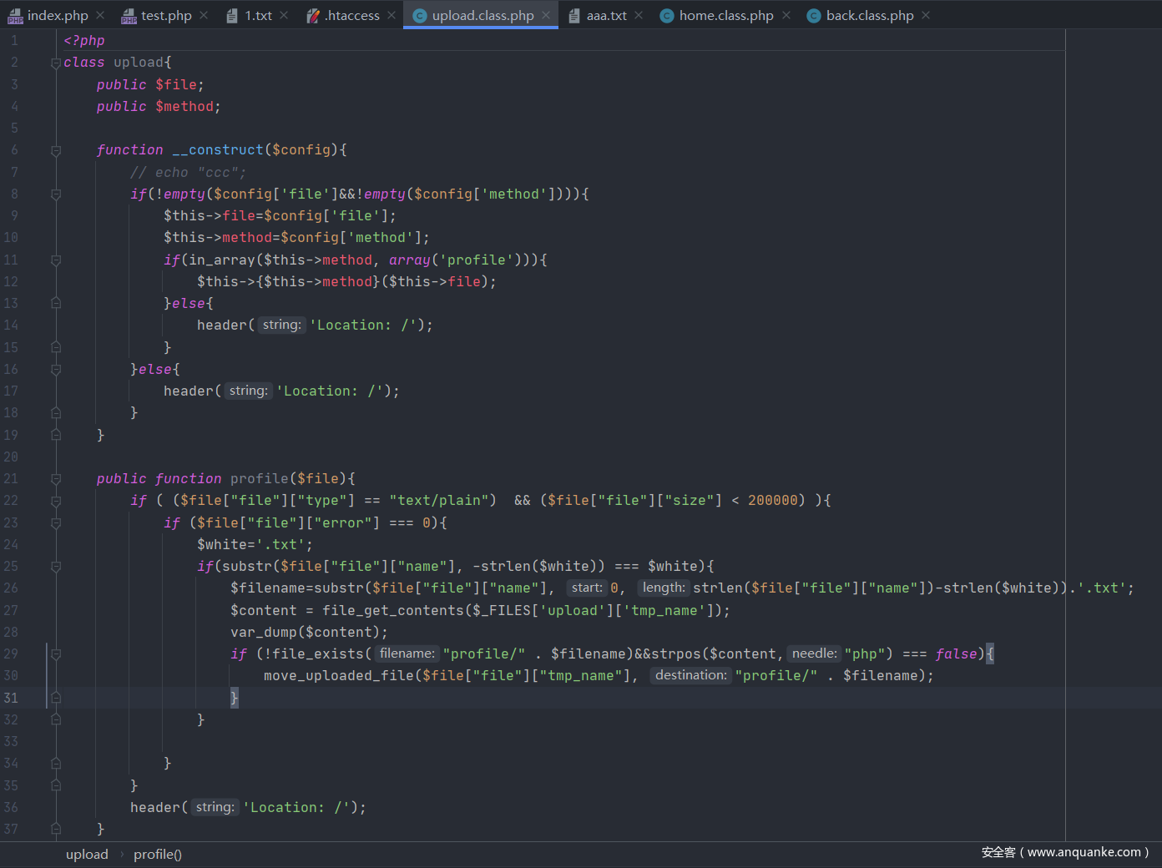This screenshot has height=868, width=1162.
Task: Click the text file icon on 1.txt tab
Action: (x=232, y=16)
